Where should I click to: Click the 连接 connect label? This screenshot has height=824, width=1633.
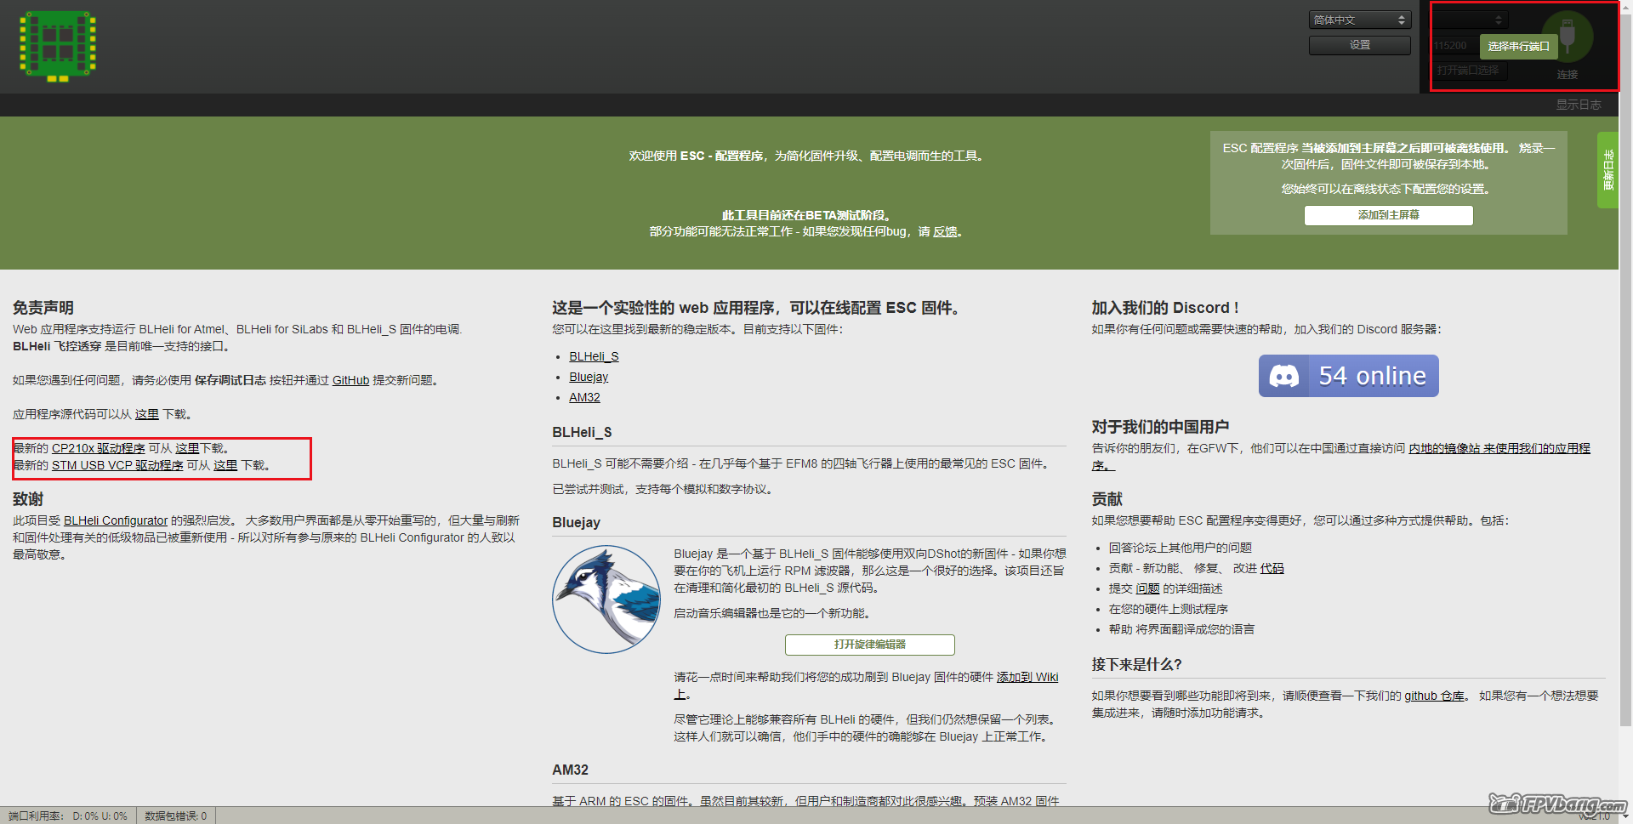(1568, 74)
